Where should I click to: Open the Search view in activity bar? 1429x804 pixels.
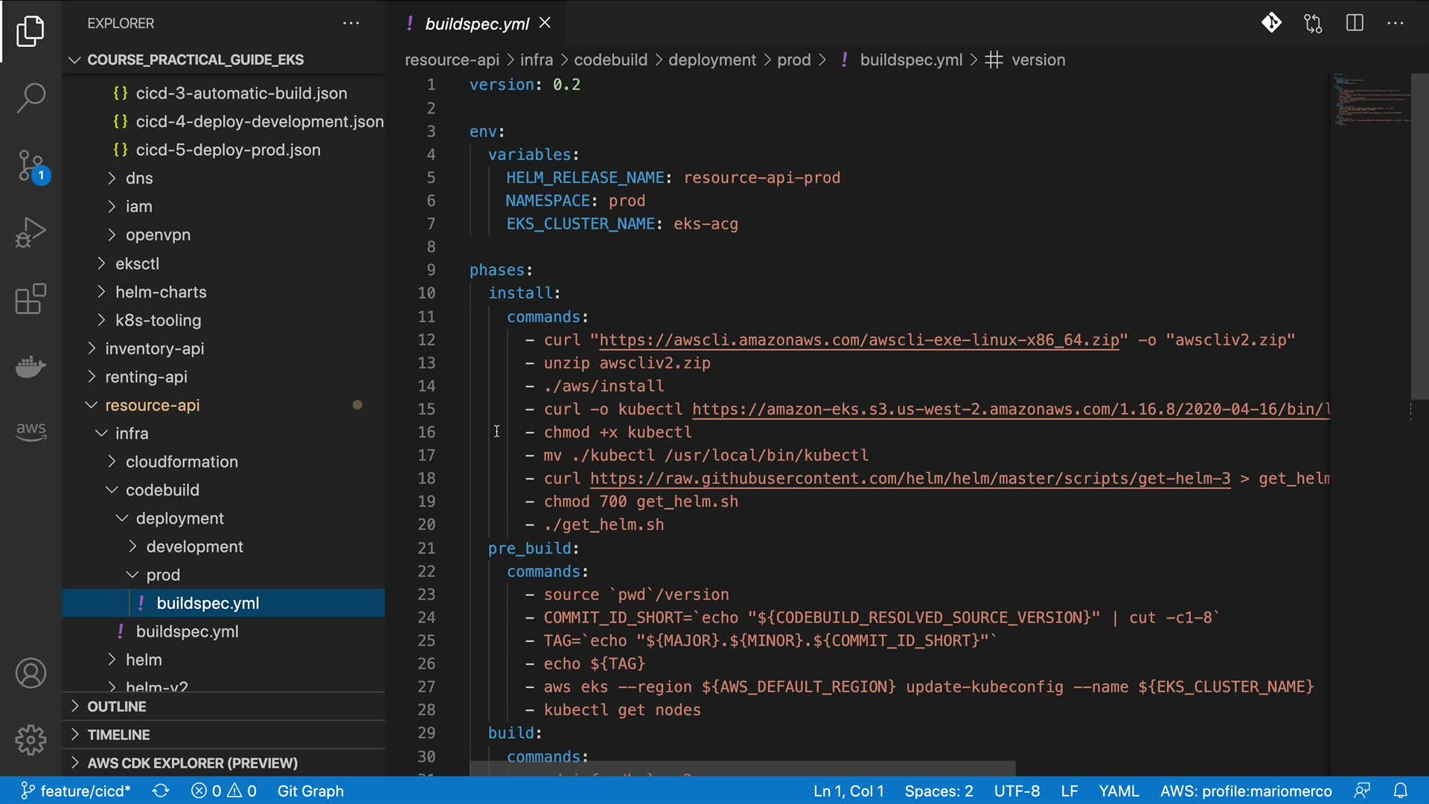(x=31, y=98)
